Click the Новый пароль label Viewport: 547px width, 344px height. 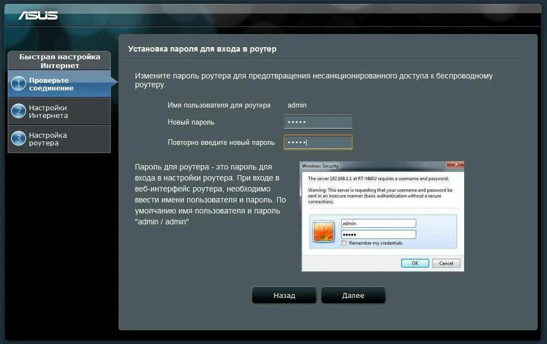[x=191, y=122]
